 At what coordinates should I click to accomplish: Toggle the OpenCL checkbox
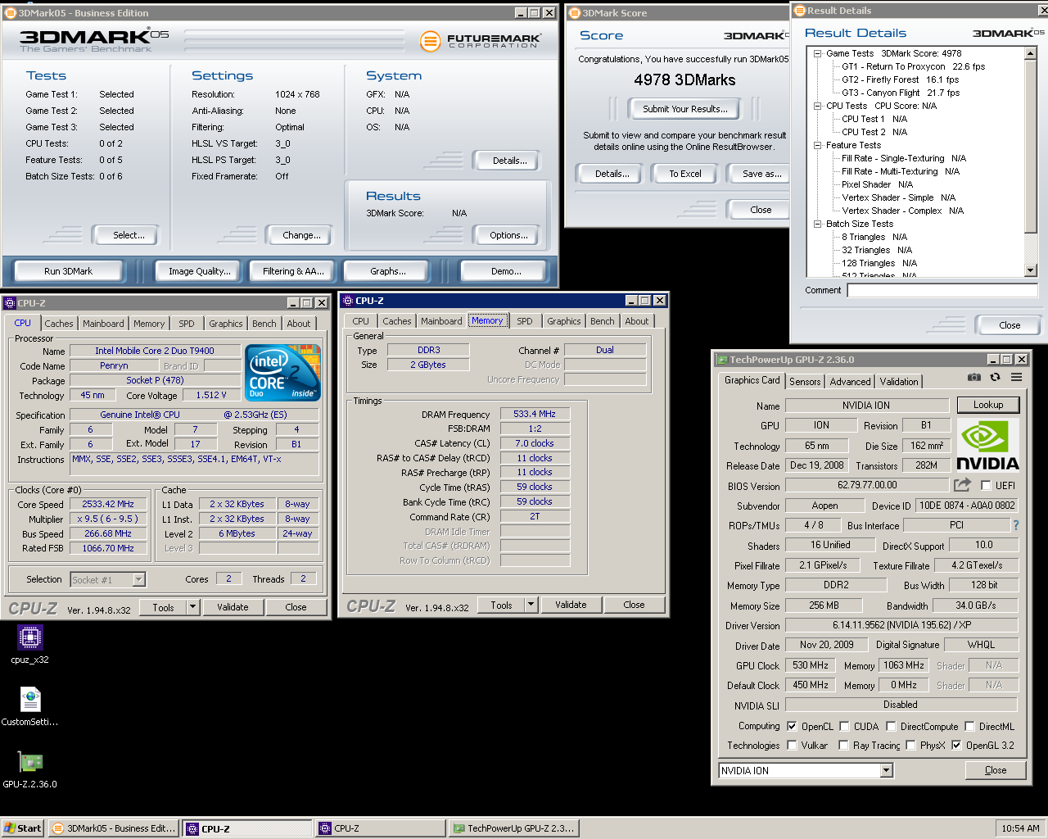click(x=792, y=726)
